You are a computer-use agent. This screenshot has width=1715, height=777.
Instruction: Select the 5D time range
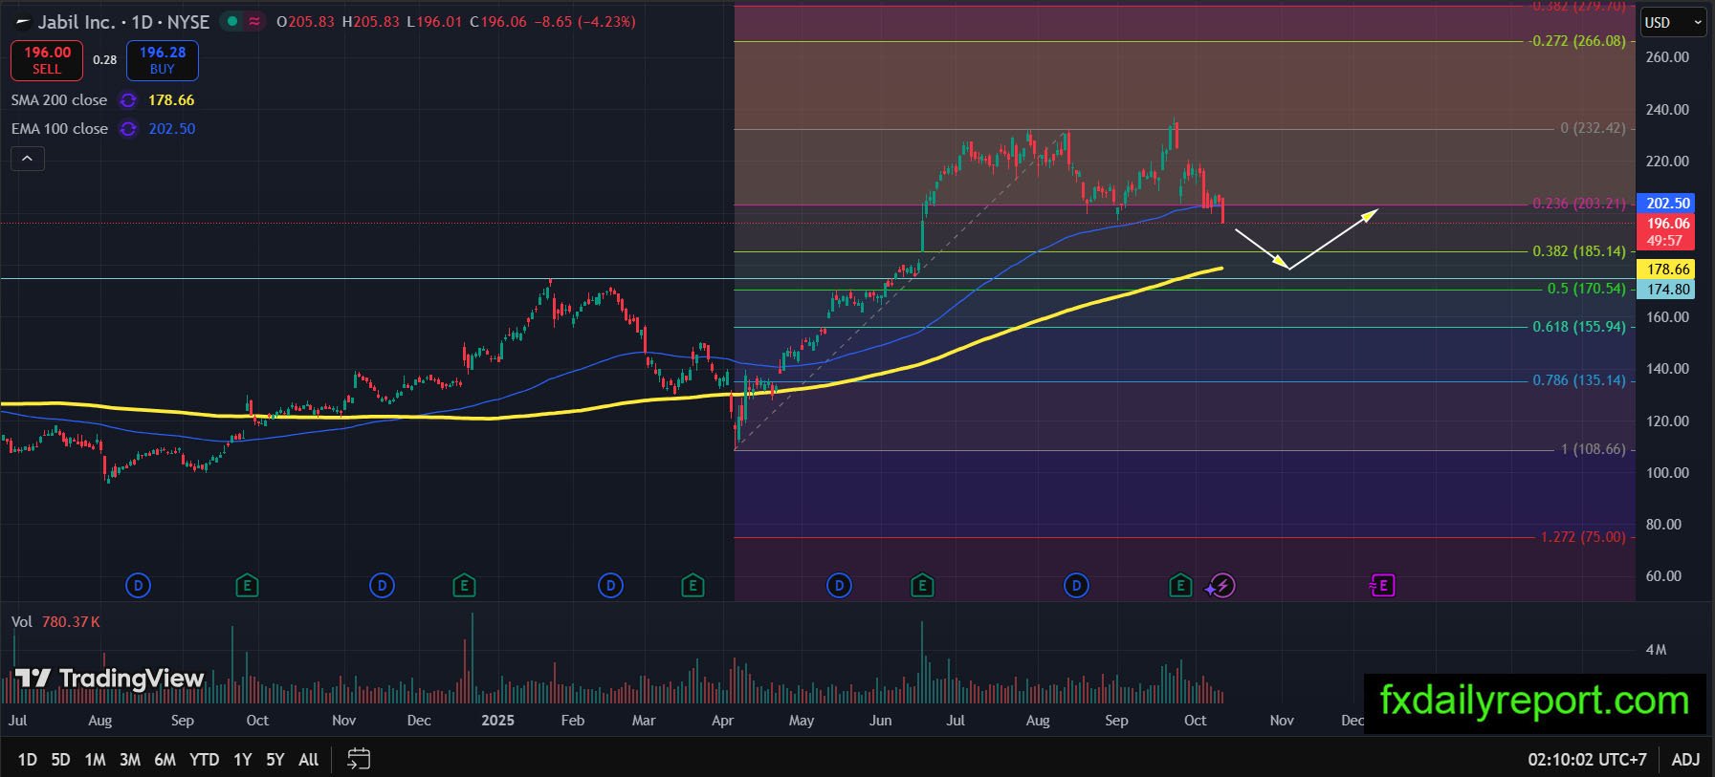coord(60,759)
